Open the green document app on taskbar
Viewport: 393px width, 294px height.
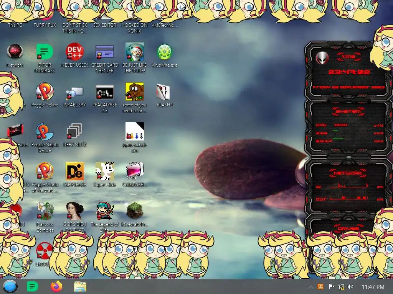click(x=32, y=286)
